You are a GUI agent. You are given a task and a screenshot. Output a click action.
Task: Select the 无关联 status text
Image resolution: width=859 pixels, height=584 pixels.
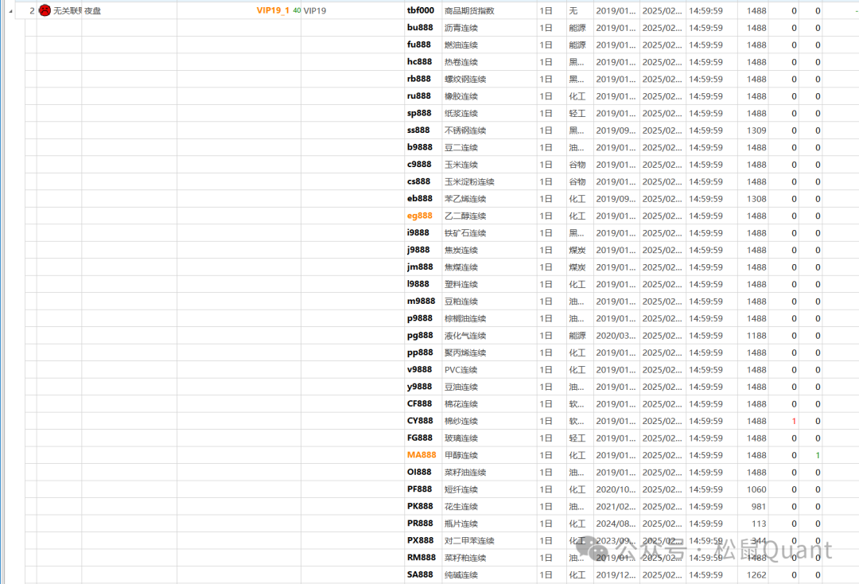tap(67, 11)
